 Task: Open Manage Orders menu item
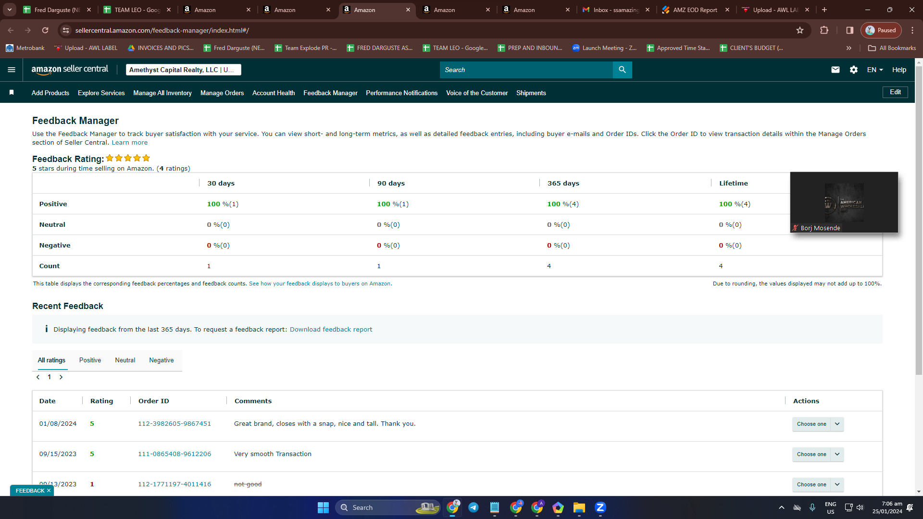(x=222, y=93)
